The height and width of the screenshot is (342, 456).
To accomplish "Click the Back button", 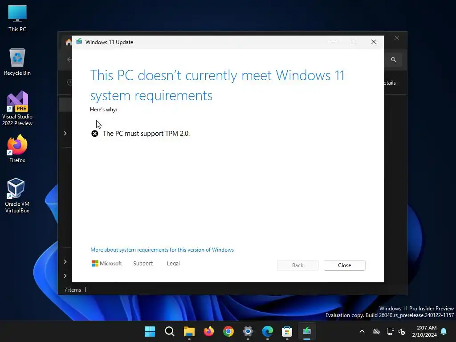I will (298, 265).
